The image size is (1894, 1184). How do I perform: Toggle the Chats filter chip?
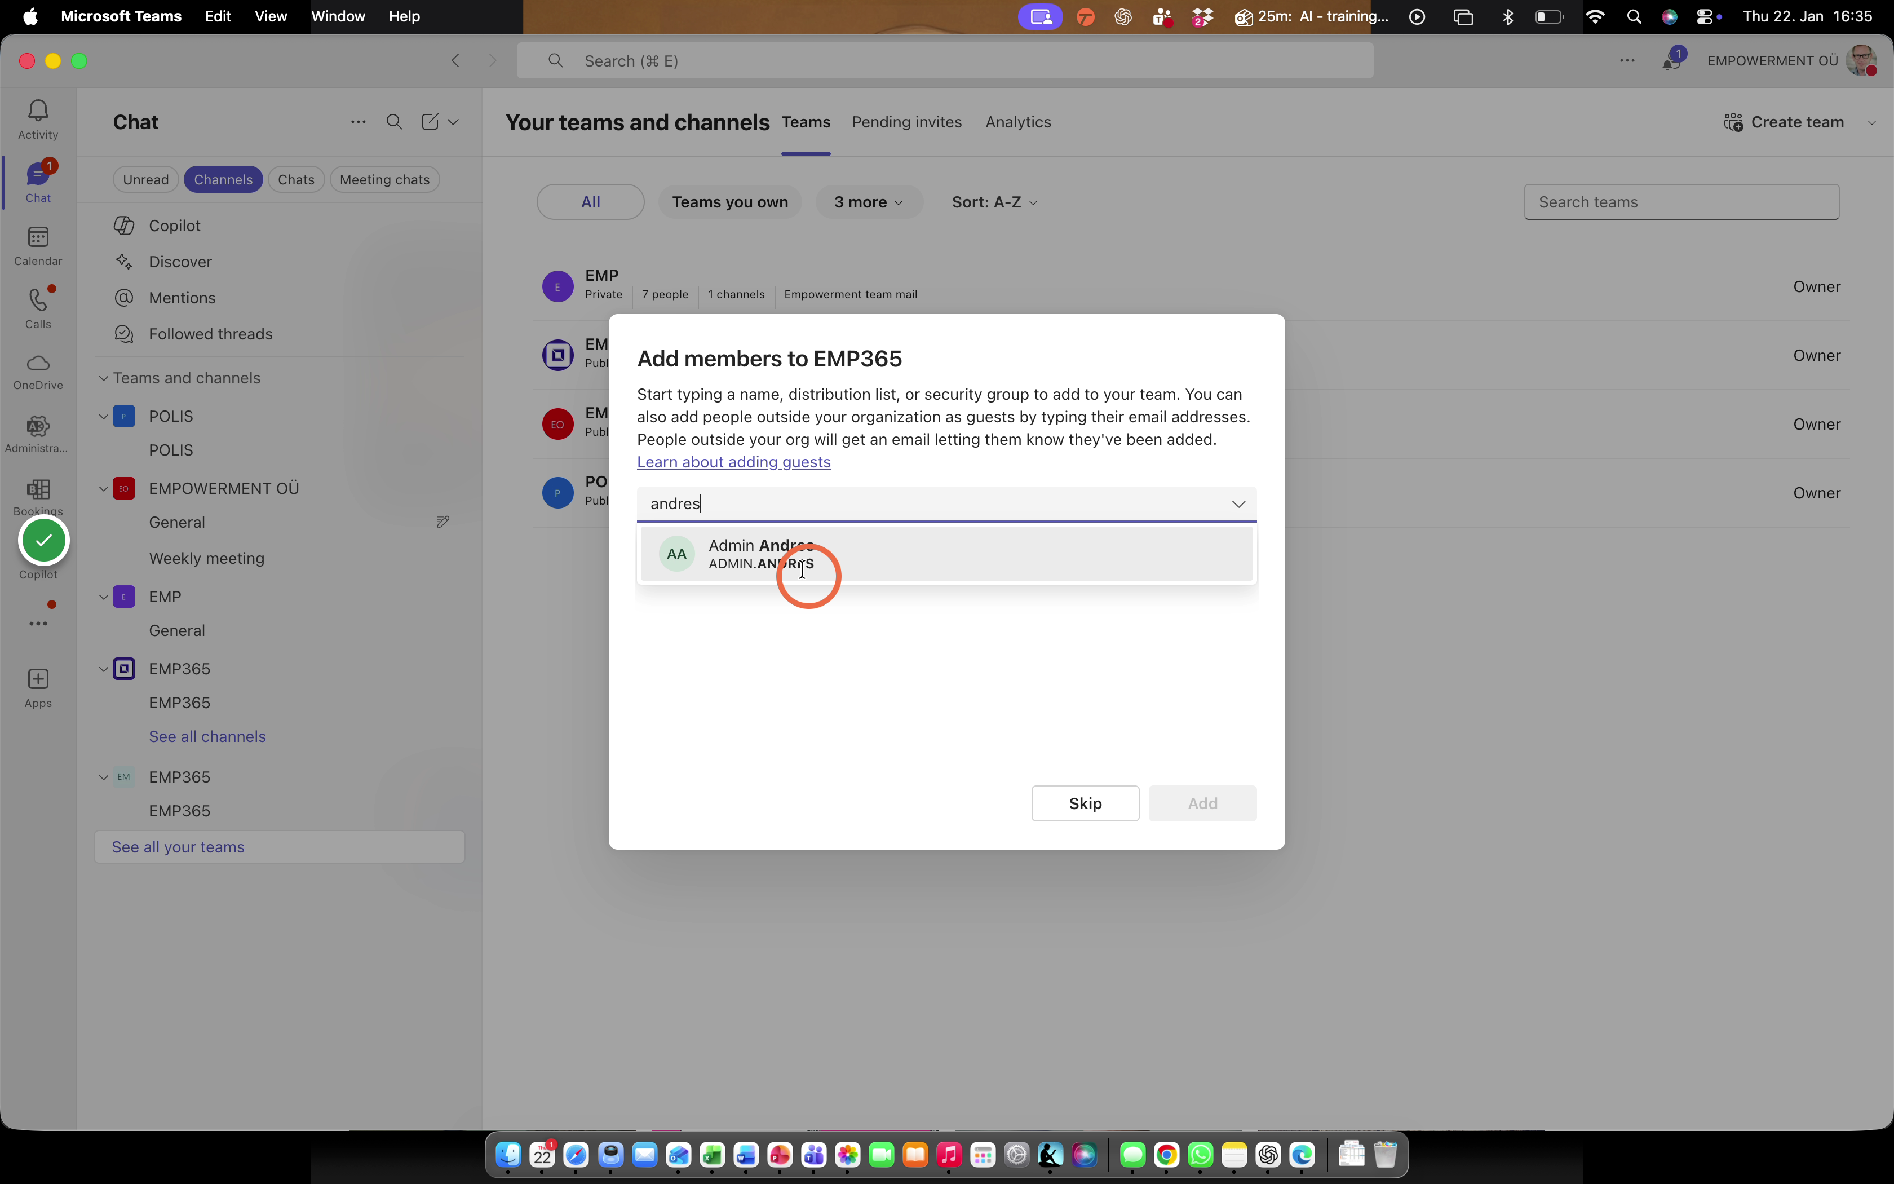(x=296, y=179)
